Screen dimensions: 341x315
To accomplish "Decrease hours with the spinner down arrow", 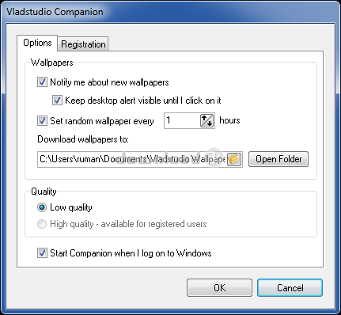I will tap(210, 123).
